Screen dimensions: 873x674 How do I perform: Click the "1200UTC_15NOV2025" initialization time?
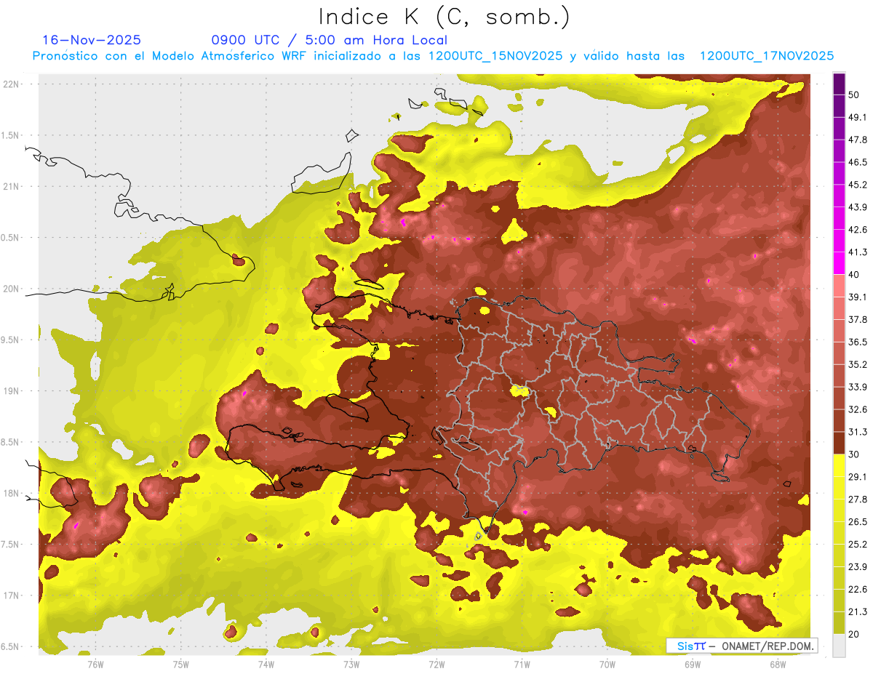pyautogui.click(x=495, y=56)
